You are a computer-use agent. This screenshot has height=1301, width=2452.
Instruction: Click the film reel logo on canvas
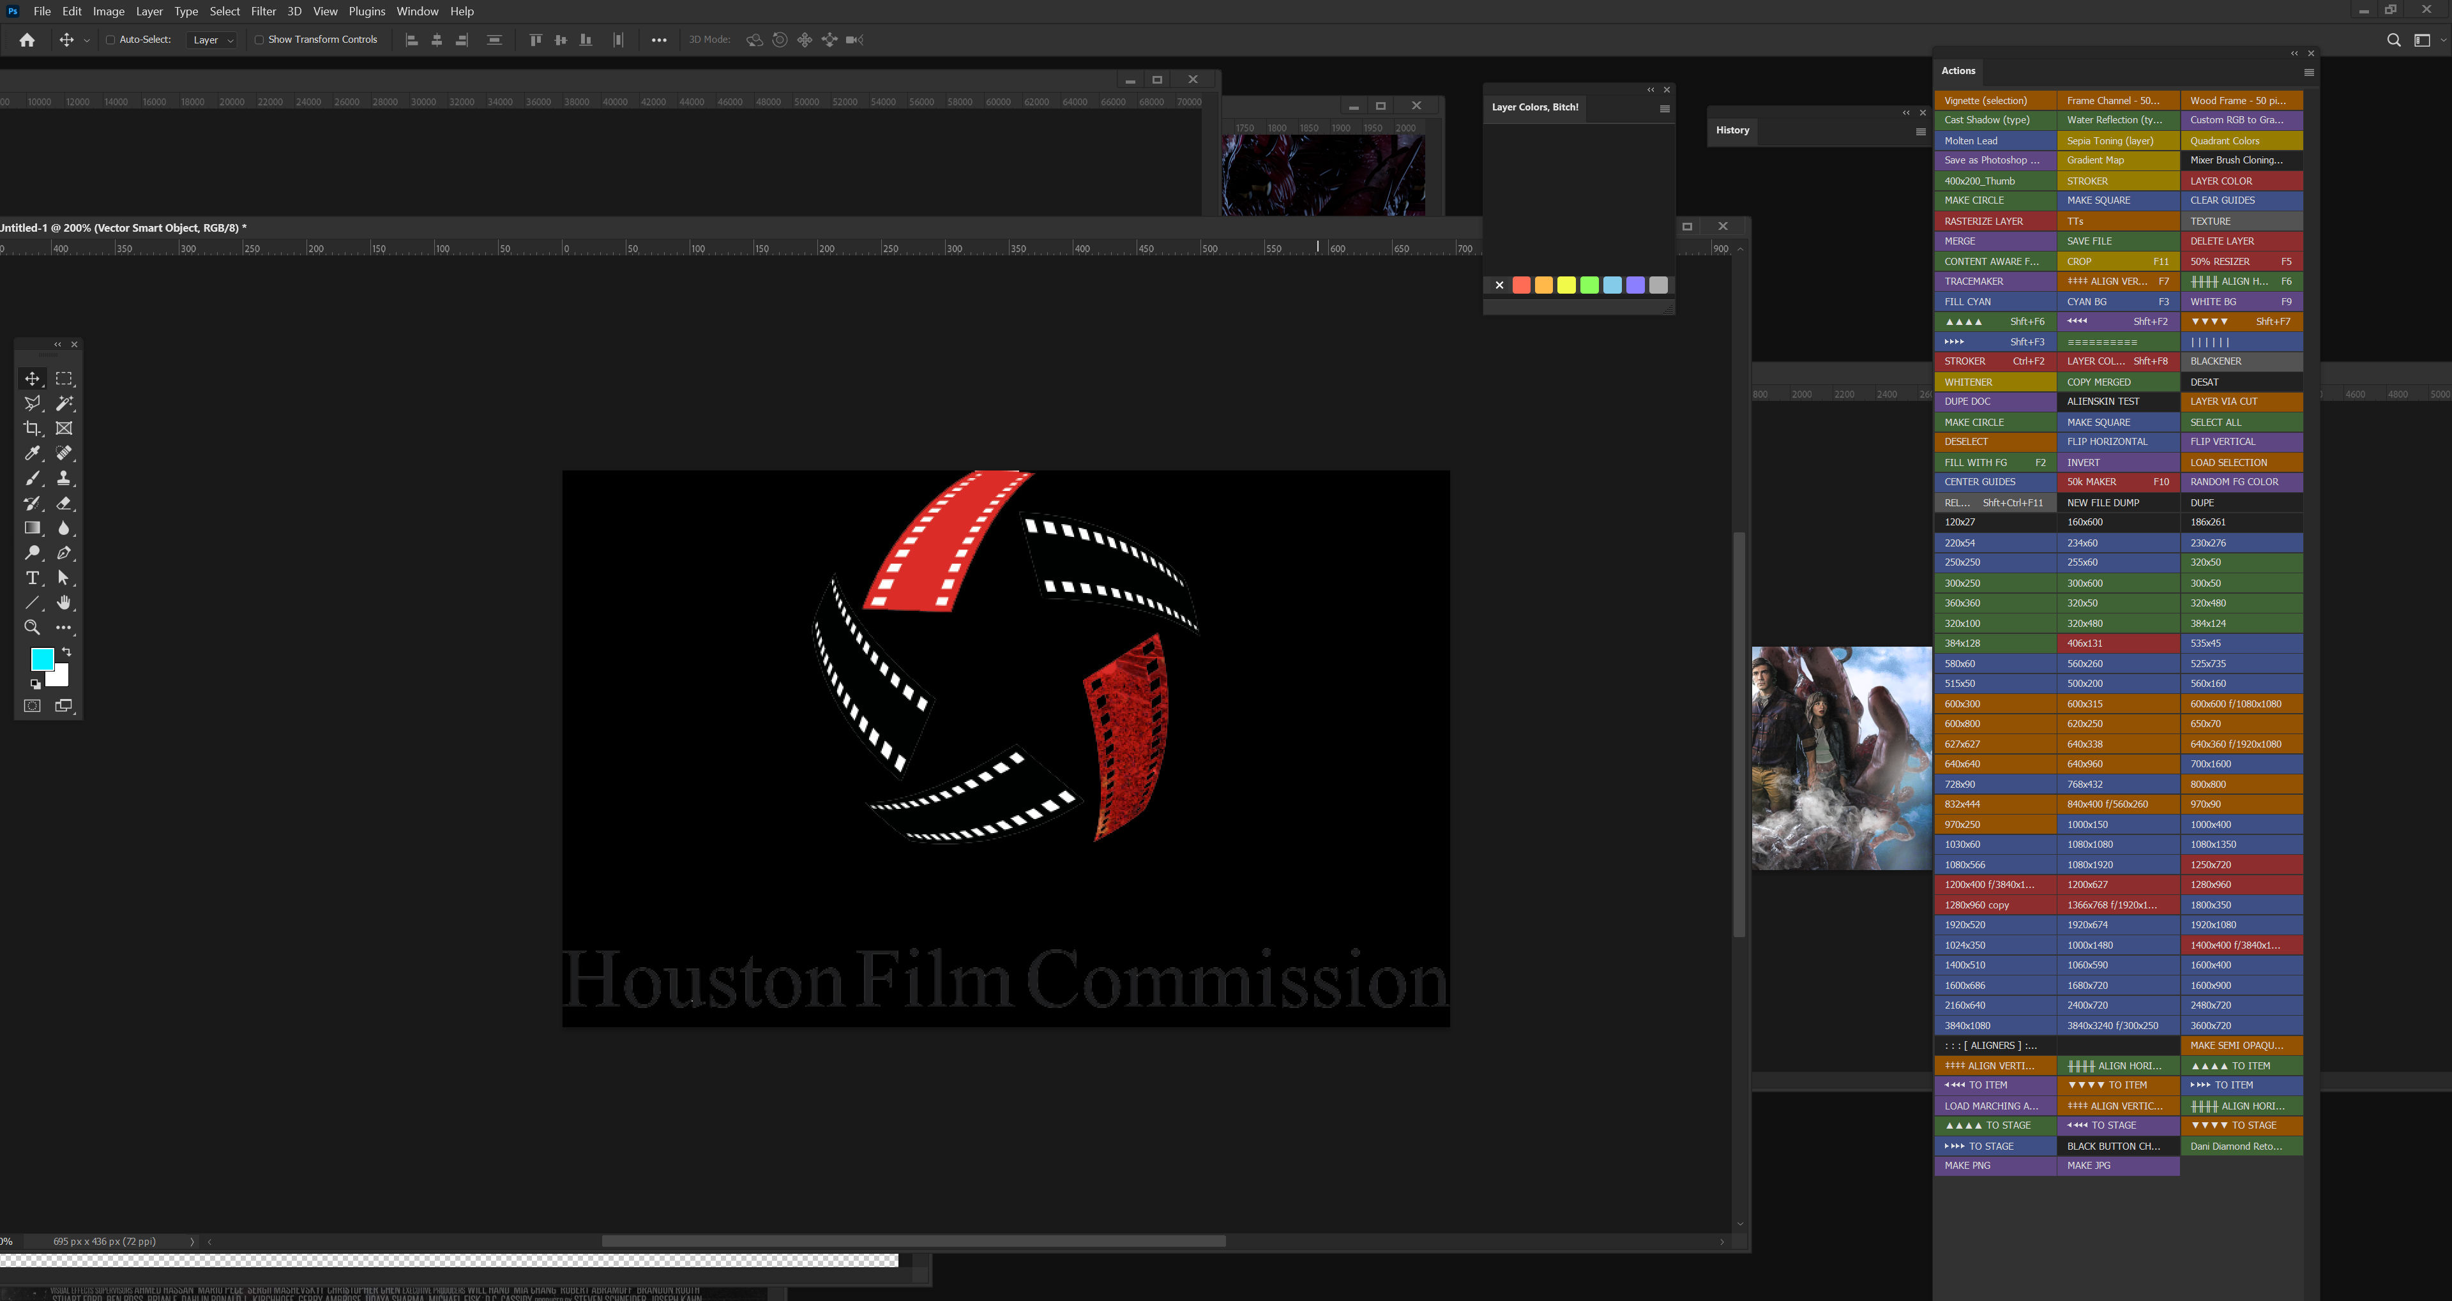click(x=1005, y=657)
